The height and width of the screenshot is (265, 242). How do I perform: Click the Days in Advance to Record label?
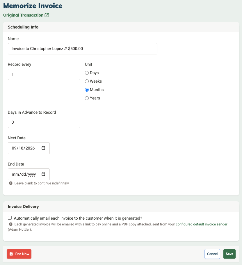(32, 112)
